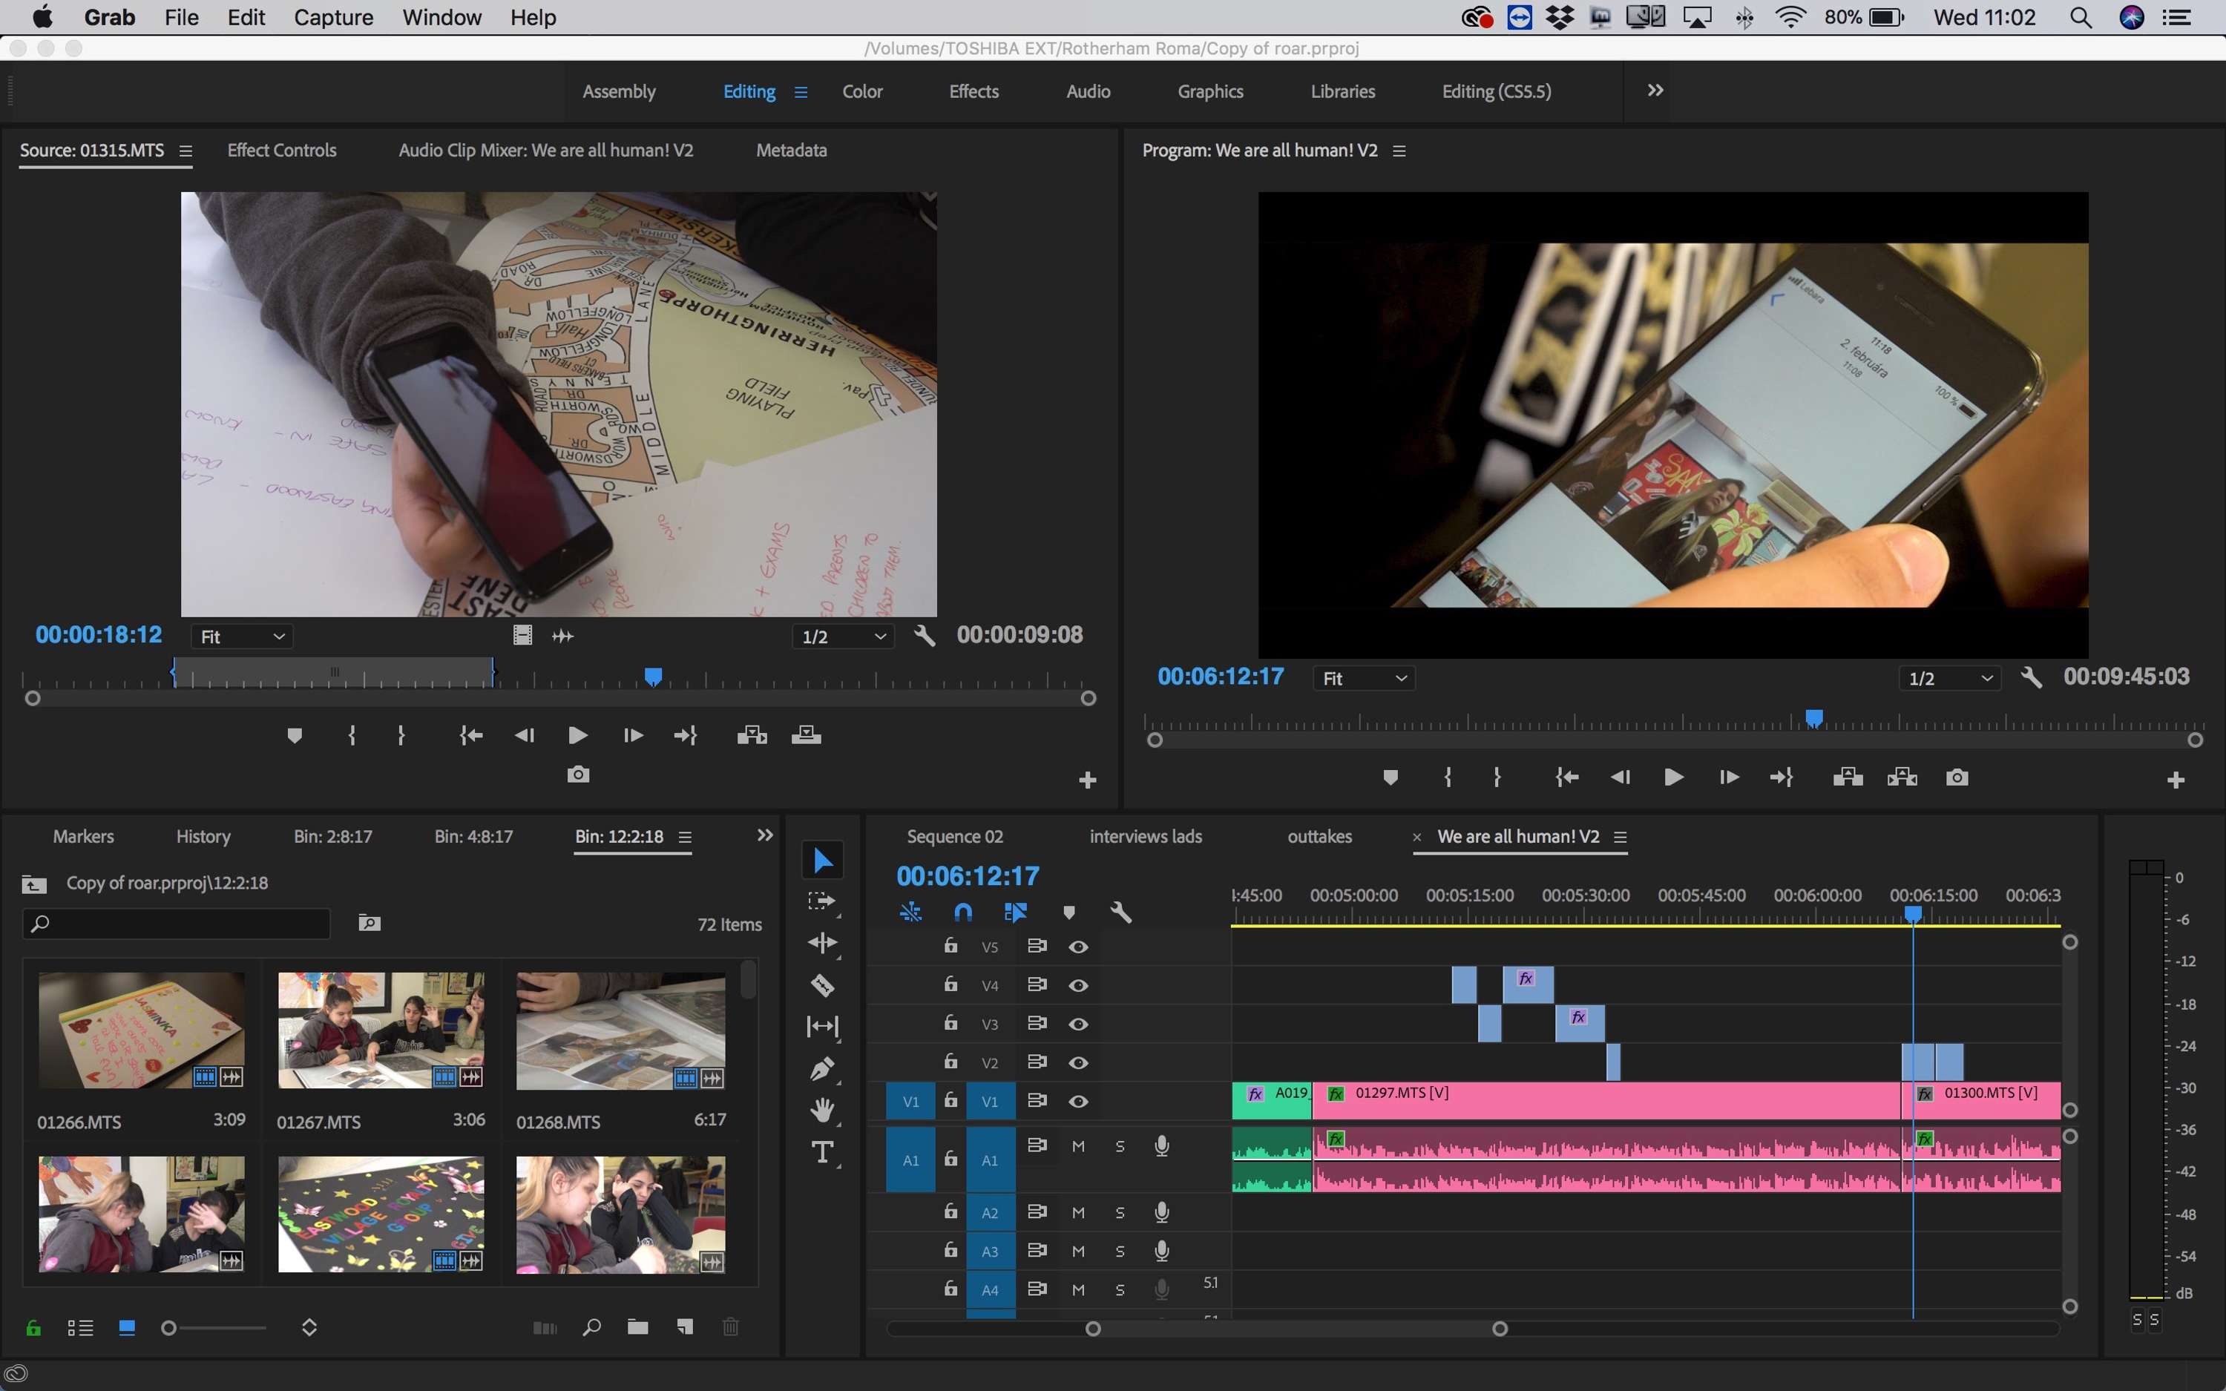The height and width of the screenshot is (1391, 2226).
Task: Open the interviews lads sequence tab
Action: pyautogui.click(x=1145, y=836)
